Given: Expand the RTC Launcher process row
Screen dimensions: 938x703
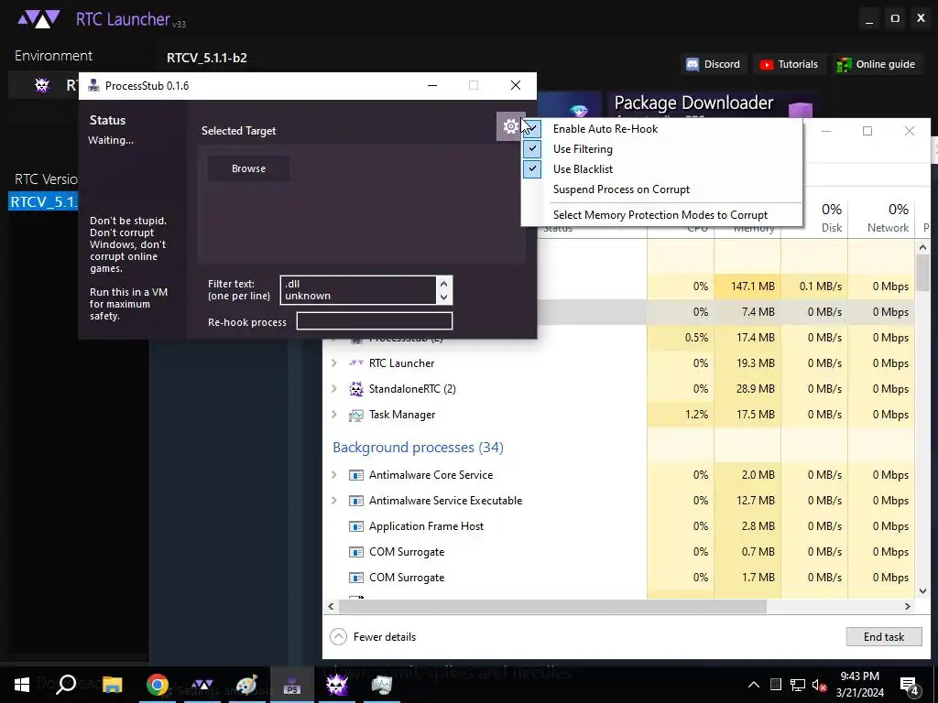Looking at the screenshot, I should pos(333,362).
